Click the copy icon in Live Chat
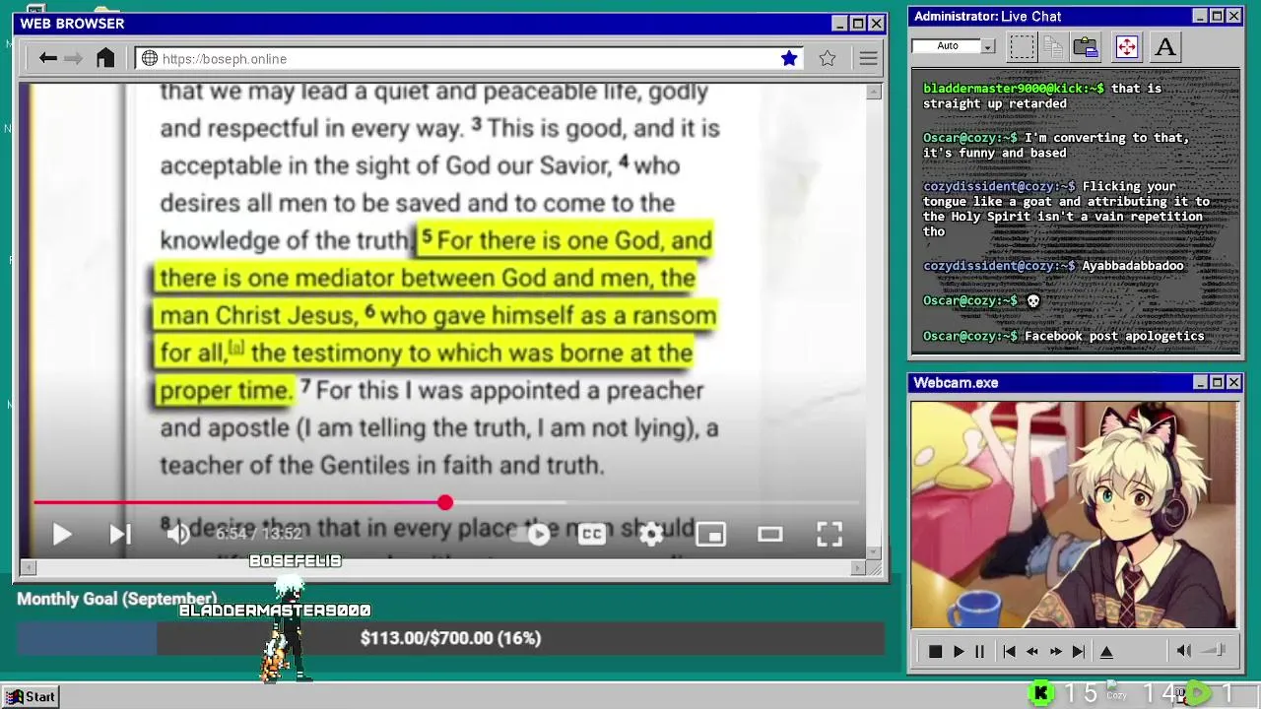 coord(1053,46)
